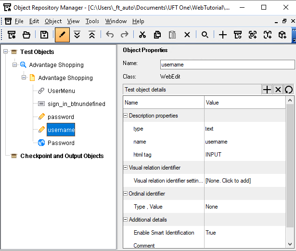Click the Define New Test Object cube icon
This screenshot has width=296, height=251.
[x=283, y=35]
